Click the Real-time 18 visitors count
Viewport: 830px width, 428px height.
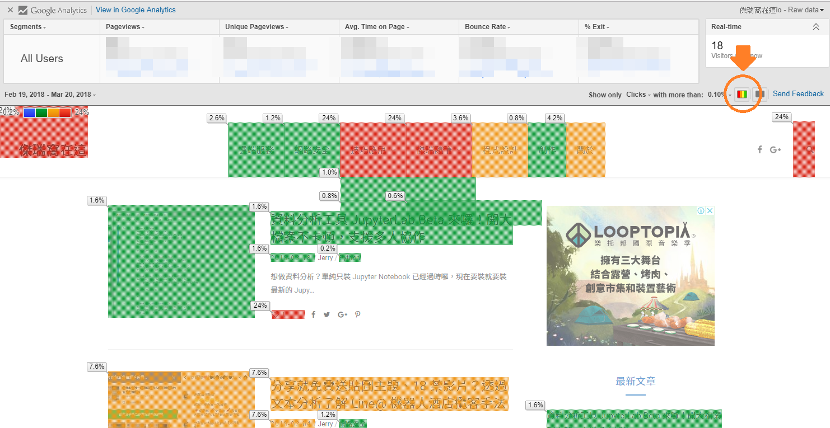(717, 45)
